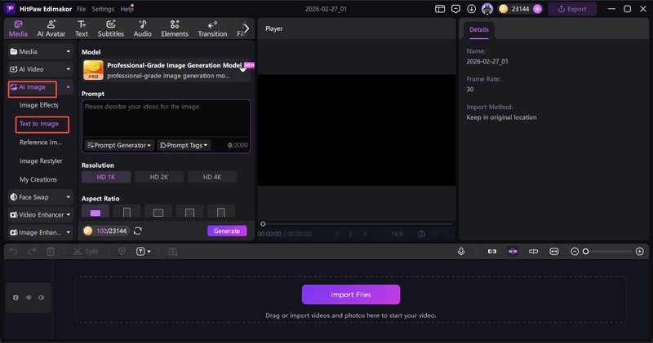Click the download manager icon

click(471, 9)
